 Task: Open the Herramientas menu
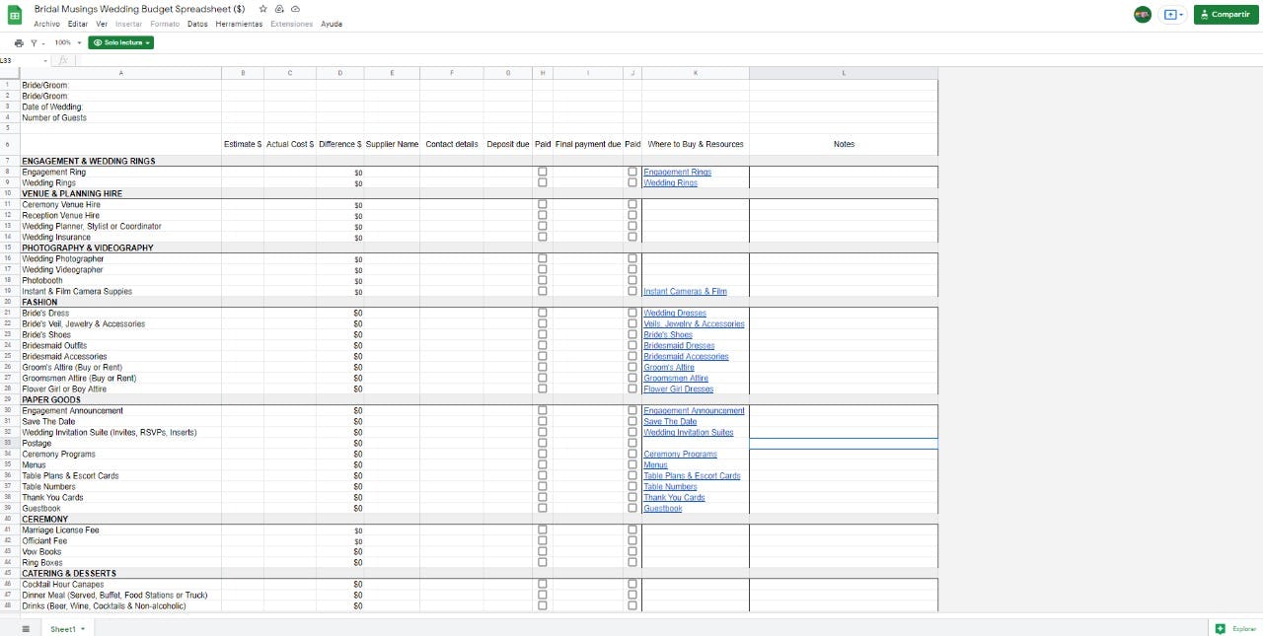239,24
